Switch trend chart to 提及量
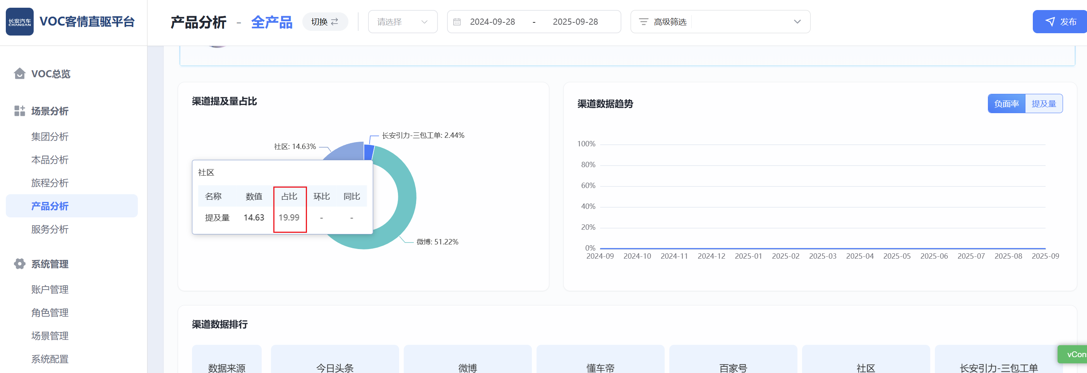 click(x=1044, y=103)
